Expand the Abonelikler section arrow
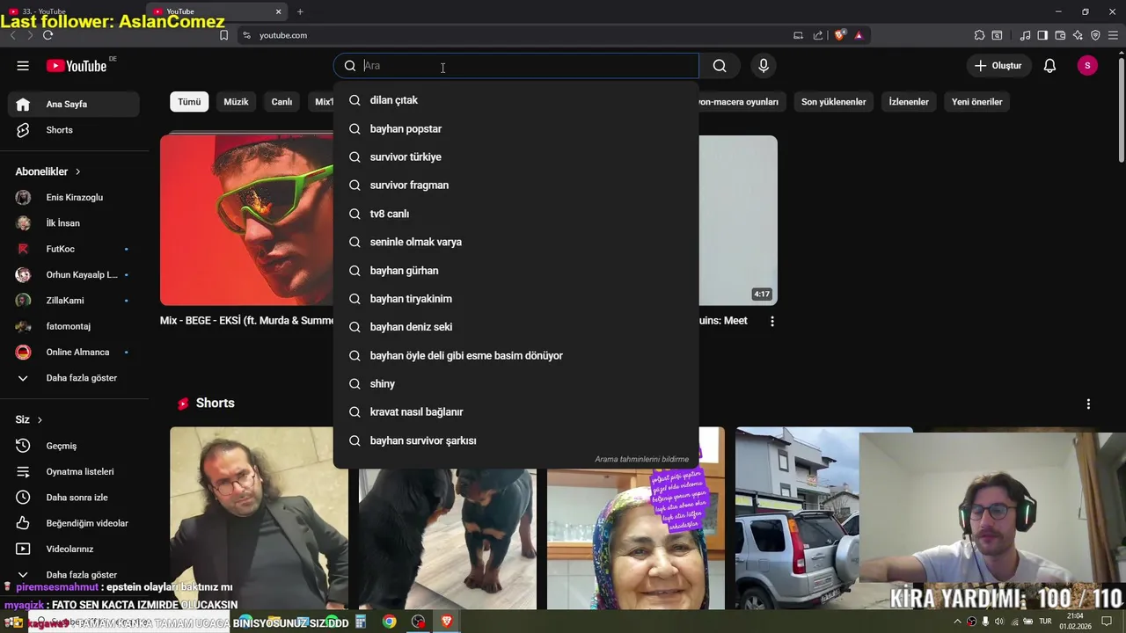The width and height of the screenshot is (1126, 633). tap(77, 172)
